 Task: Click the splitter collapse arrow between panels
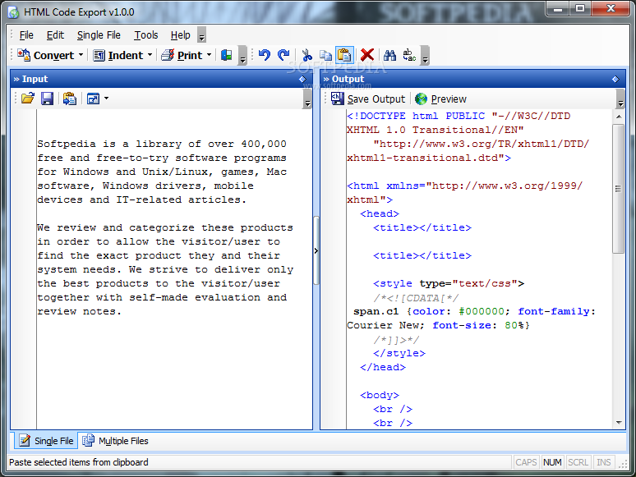click(x=316, y=251)
